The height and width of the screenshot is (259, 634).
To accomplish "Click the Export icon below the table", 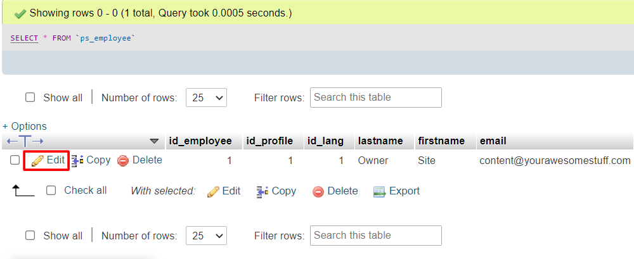I will (380, 191).
